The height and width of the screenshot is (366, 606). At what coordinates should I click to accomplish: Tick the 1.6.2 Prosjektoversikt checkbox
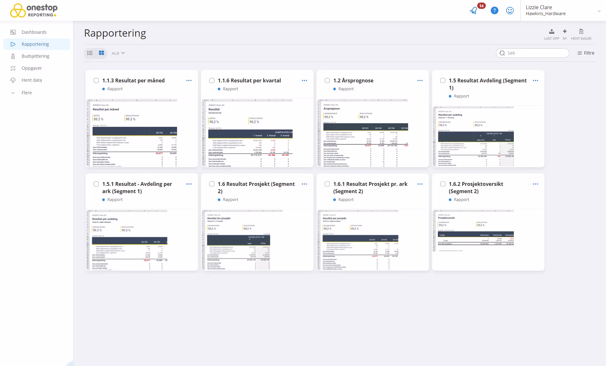click(x=443, y=184)
